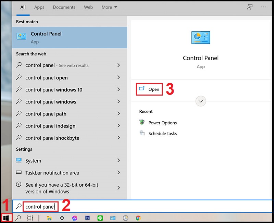Click the 'control panel' search input field
The height and width of the screenshot is (223, 274).
[143, 207]
